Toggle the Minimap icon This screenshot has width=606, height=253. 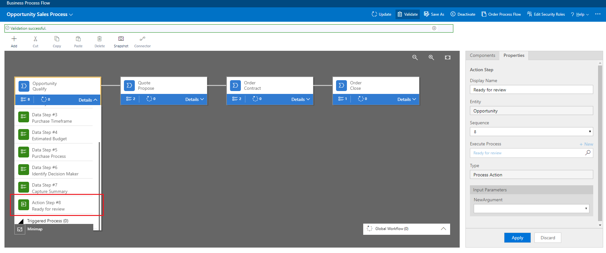point(20,229)
